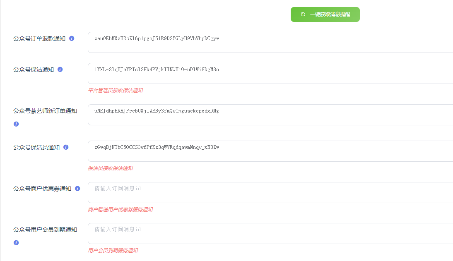Click the 公众号茶艺师新订单通知 label text
The width and height of the screenshot is (453, 261).
click(x=45, y=111)
